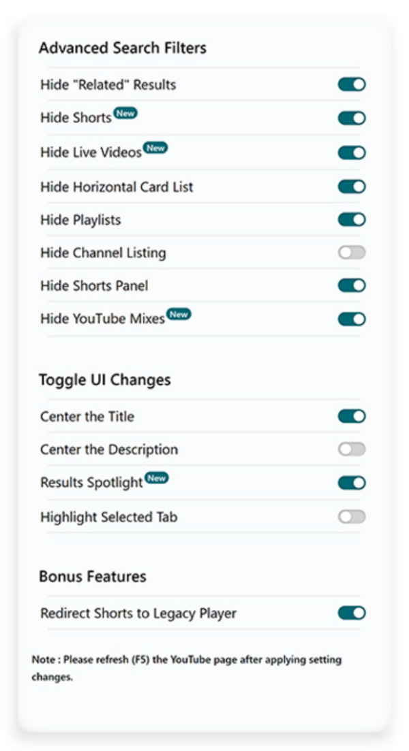Image resolution: width=409 pixels, height=751 pixels.
Task: Disable the Hide "Related" Results toggle
Action: pos(350,84)
